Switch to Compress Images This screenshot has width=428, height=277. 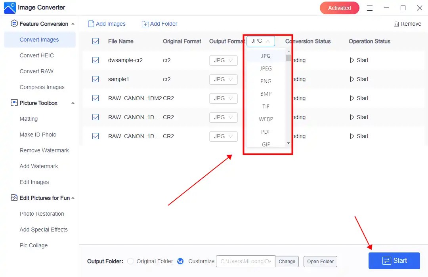(42, 87)
